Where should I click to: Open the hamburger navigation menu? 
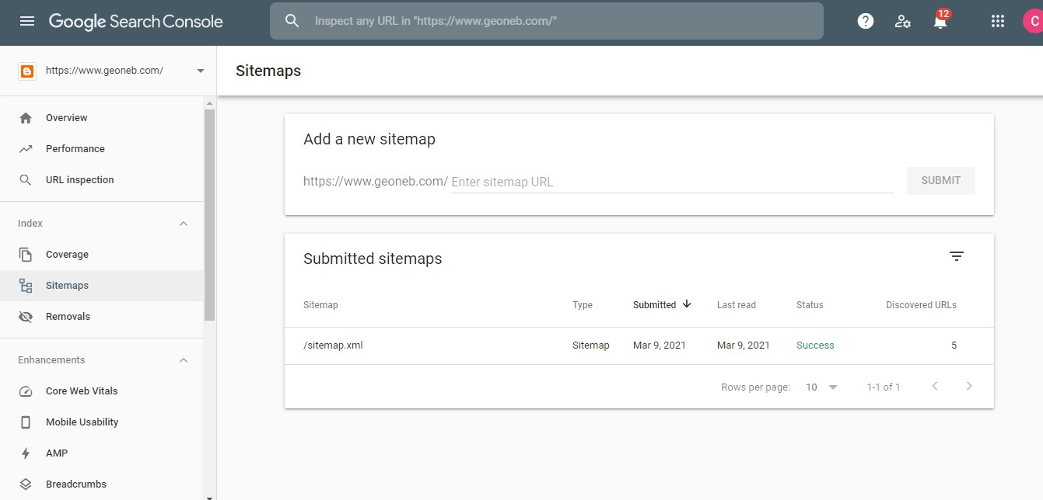click(x=27, y=22)
